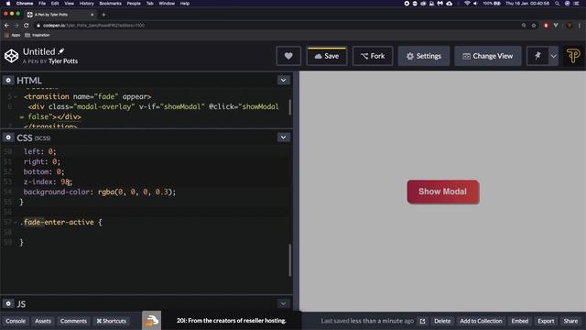Open new browser tab
This screenshot has height=330, width=586.
[103, 15]
